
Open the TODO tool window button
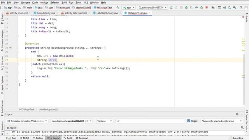24,138
